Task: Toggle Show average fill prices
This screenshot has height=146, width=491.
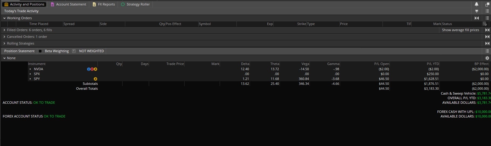Action: click(460, 30)
